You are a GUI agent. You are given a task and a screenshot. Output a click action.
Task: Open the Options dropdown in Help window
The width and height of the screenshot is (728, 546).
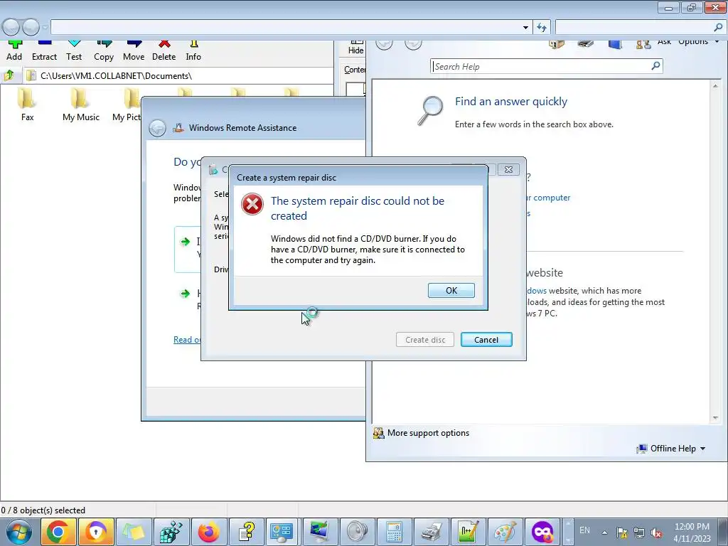pos(698,42)
